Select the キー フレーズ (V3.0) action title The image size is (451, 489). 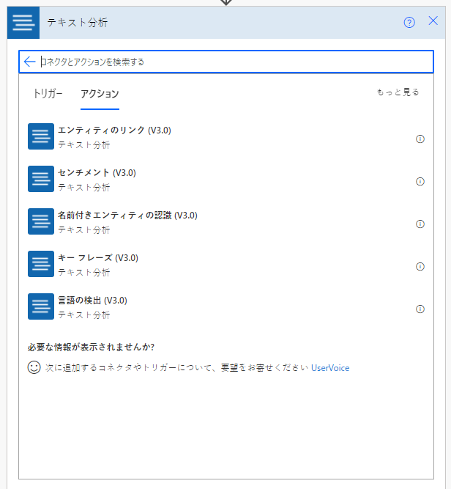pos(98,257)
